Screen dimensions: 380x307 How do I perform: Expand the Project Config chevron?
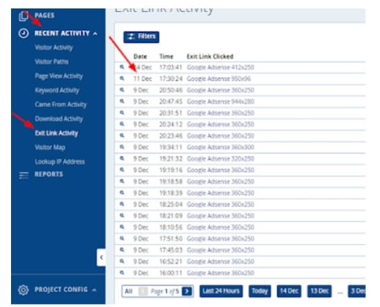(94, 290)
